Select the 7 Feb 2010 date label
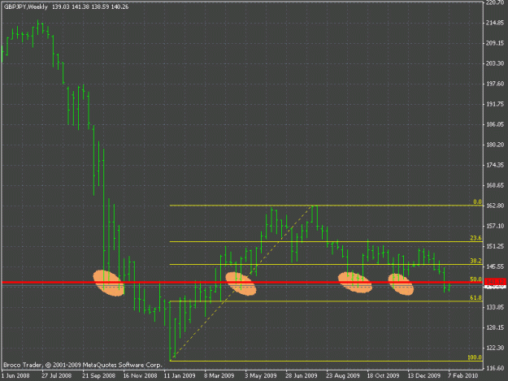Viewport: 508px width, 381px height. coord(463,376)
